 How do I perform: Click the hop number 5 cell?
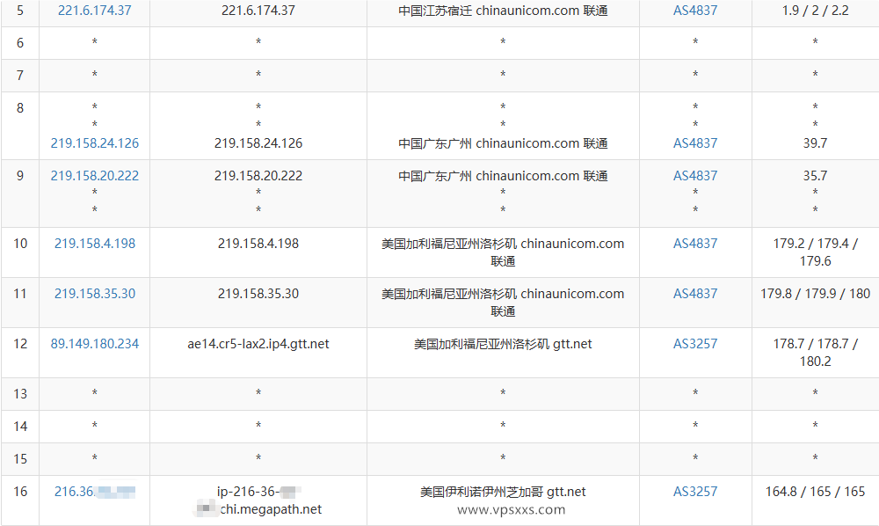point(19,12)
